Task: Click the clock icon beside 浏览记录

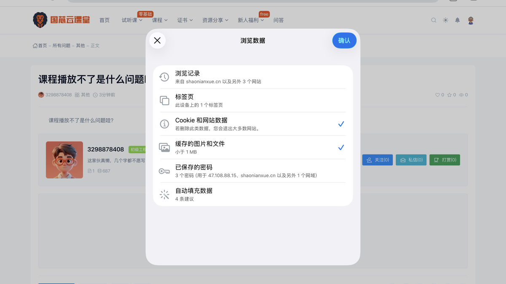Action: 164,77
